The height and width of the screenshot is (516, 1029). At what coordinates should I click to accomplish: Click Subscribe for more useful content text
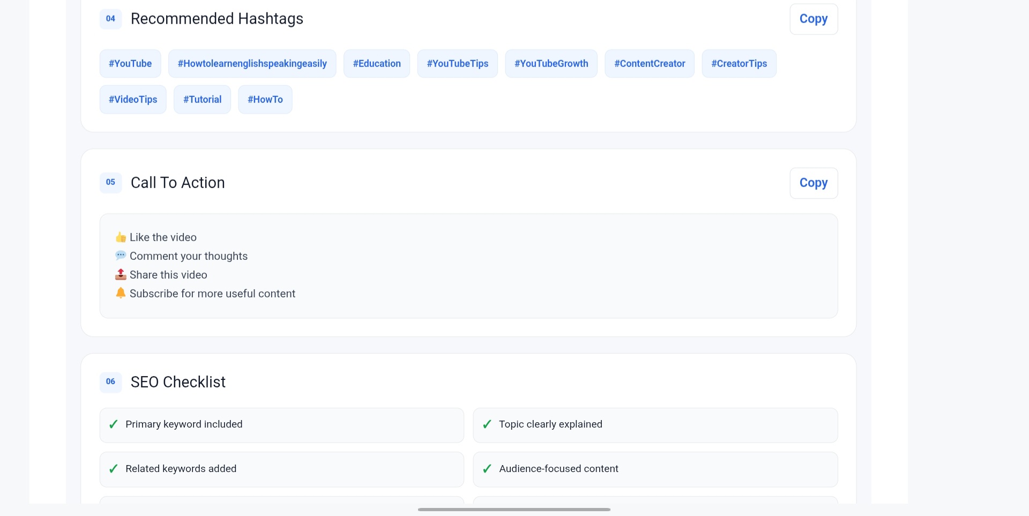[212, 294]
